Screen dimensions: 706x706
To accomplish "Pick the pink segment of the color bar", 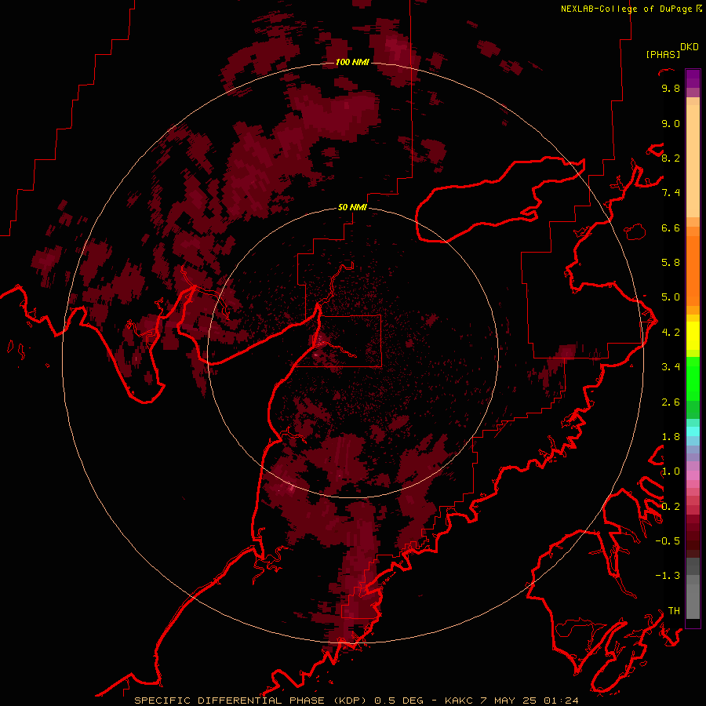I will (693, 475).
